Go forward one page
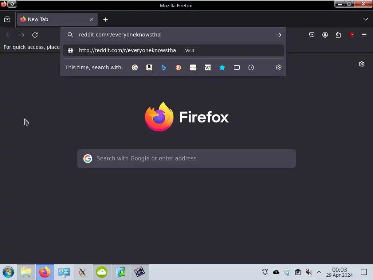 [22, 35]
